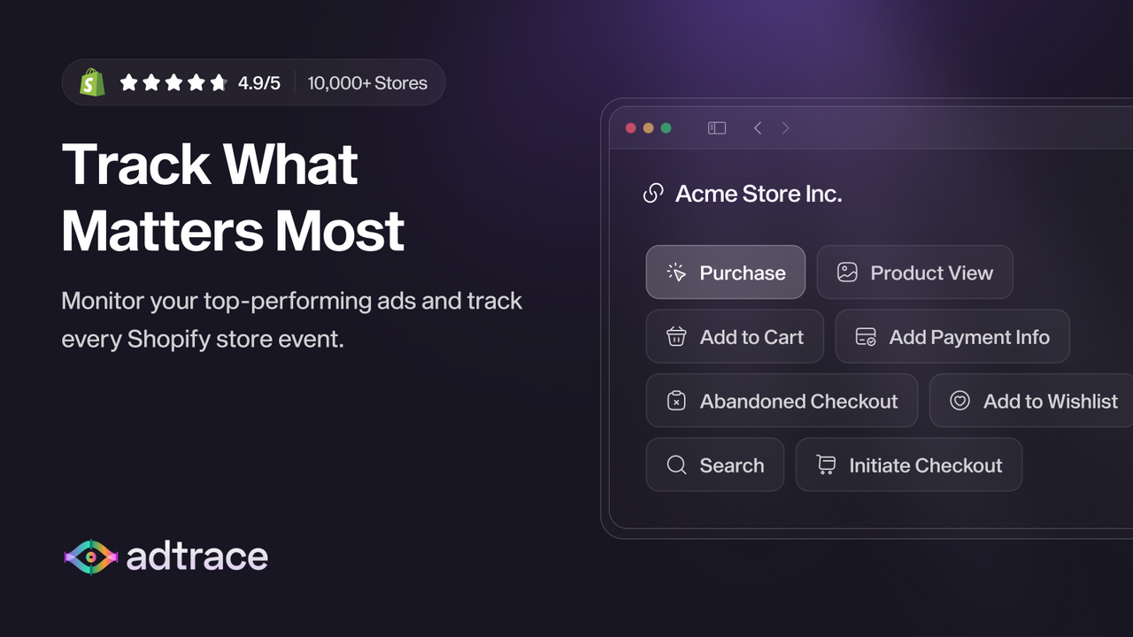The width and height of the screenshot is (1133, 637).
Task: Click the link icon beside Acme Store Inc.
Action: click(653, 194)
